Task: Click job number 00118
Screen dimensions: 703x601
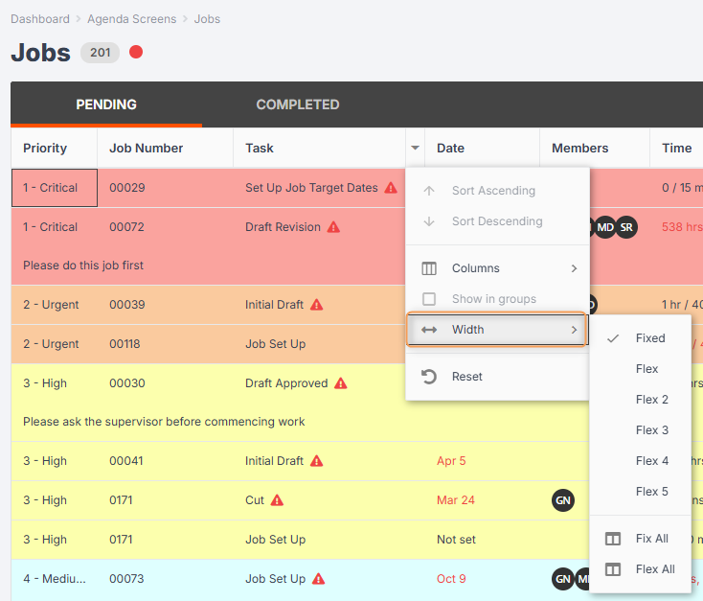Action: click(125, 344)
